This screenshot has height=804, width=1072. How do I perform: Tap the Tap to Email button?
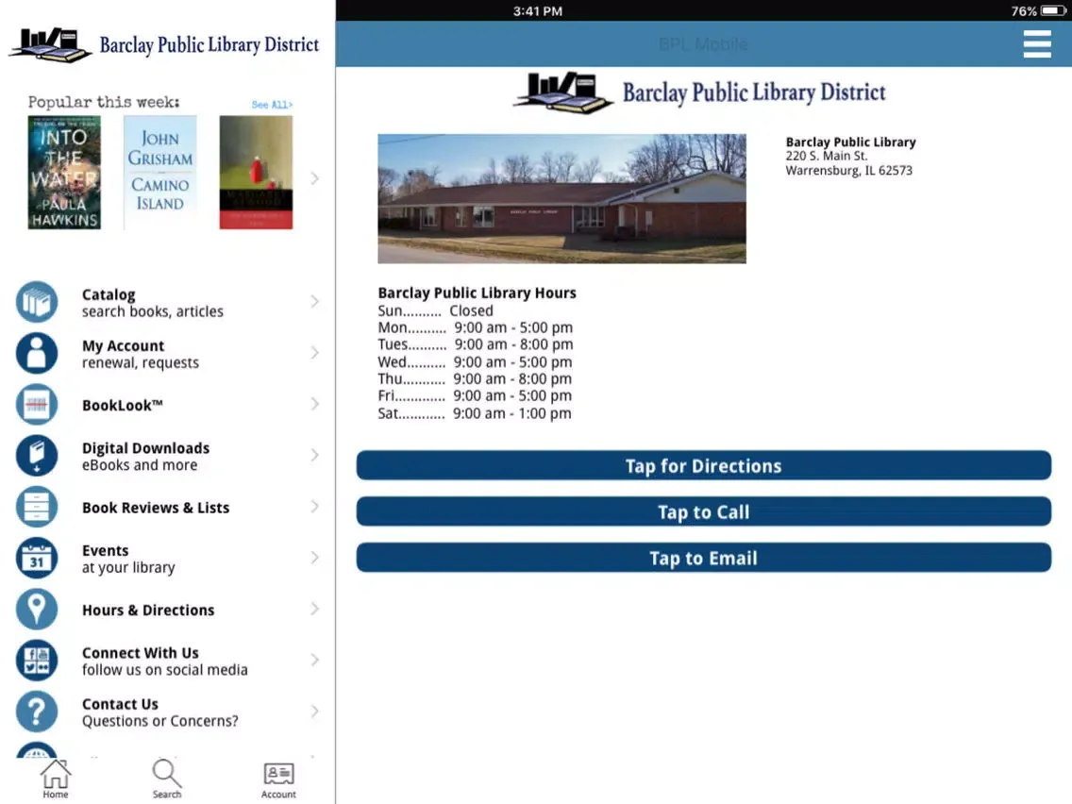click(704, 558)
